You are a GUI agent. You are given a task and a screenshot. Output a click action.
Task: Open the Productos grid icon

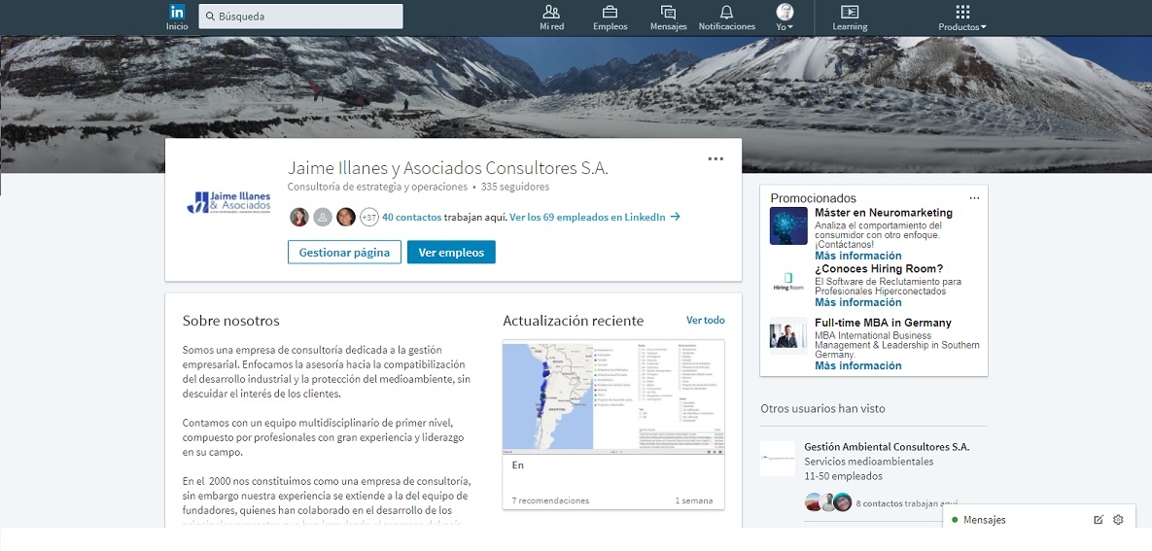[x=962, y=12]
